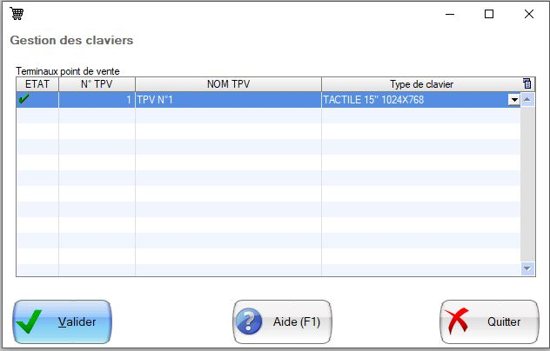Viewport: 550px width, 351px height.
Task: Select the N° TPV cell containing 1
Action: [x=97, y=100]
